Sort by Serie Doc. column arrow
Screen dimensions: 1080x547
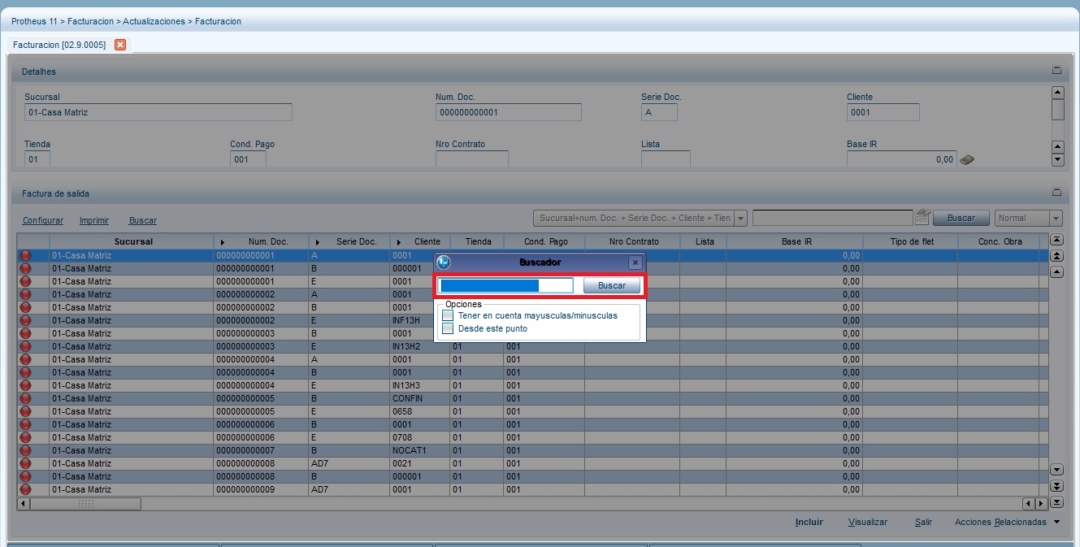pyautogui.click(x=319, y=242)
